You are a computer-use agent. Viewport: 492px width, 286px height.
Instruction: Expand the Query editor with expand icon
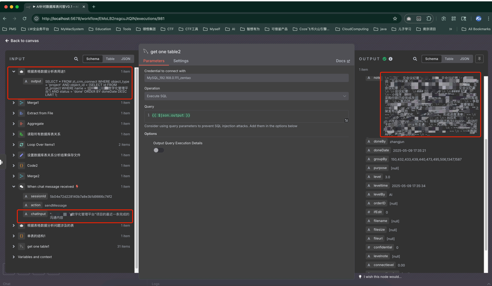pos(346,120)
